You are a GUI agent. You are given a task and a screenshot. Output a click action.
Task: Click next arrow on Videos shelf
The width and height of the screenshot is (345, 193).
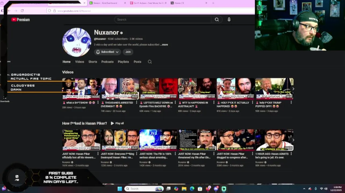(x=293, y=89)
